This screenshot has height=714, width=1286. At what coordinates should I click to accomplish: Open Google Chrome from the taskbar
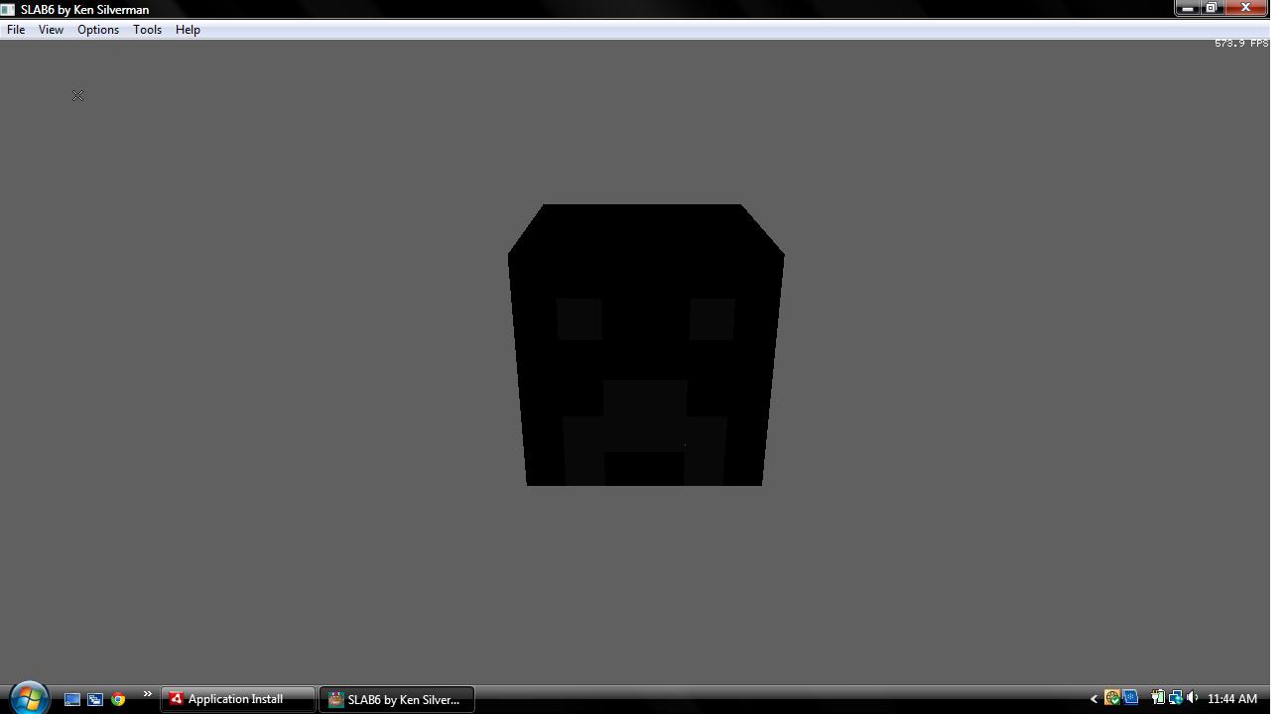[x=118, y=699]
